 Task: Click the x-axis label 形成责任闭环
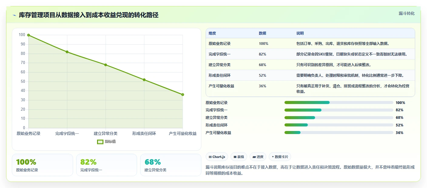(x=144, y=134)
